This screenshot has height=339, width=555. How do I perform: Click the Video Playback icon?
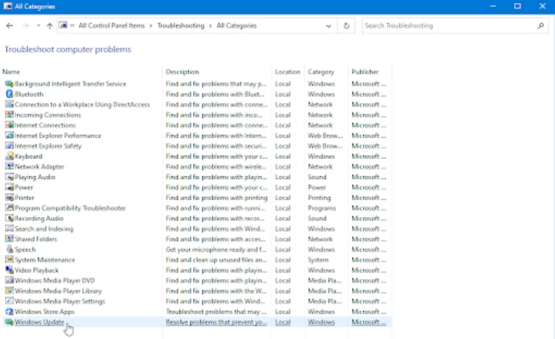pyautogui.click(x=9, y=270)
